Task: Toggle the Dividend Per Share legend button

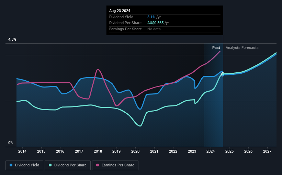Action: click(x=68, y=165)
